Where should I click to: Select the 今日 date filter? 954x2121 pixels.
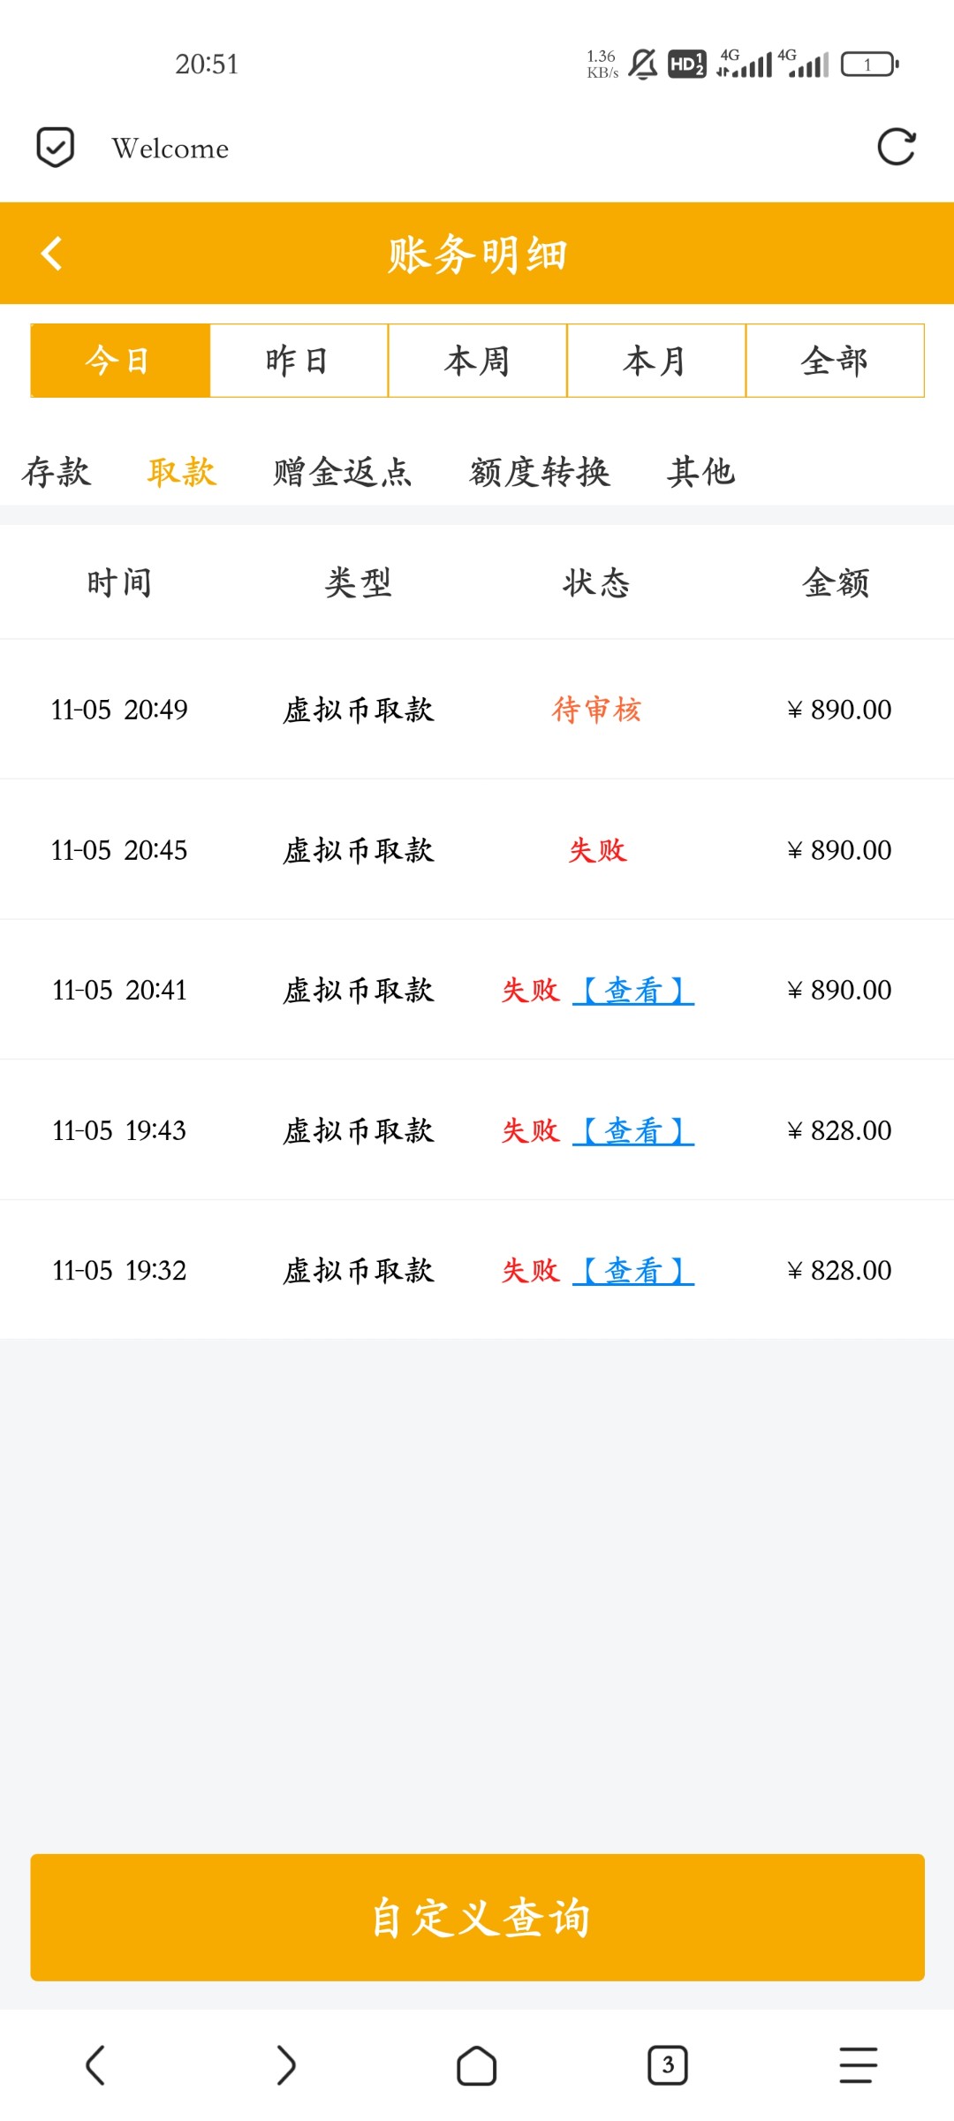point(120,361)
